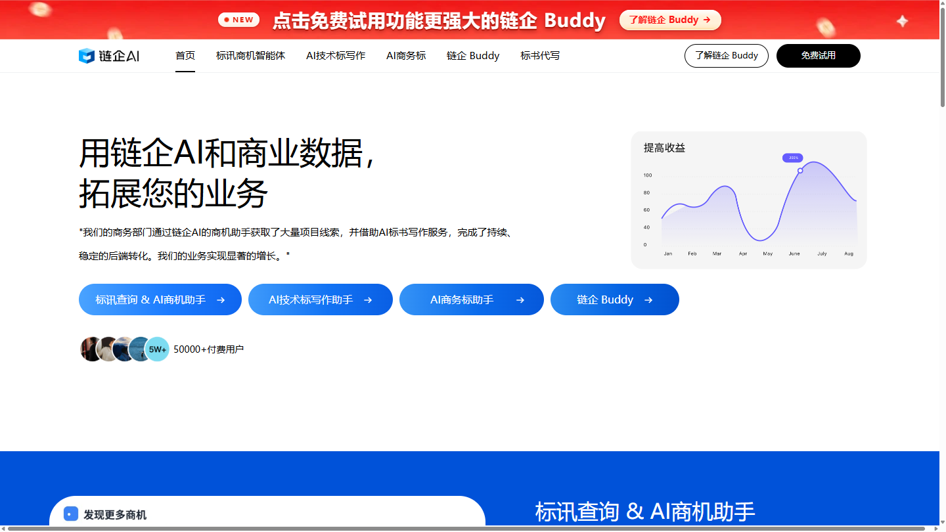Click the 链企AI logo
Viewport: 946px width, 532px height.
[109, 56]
